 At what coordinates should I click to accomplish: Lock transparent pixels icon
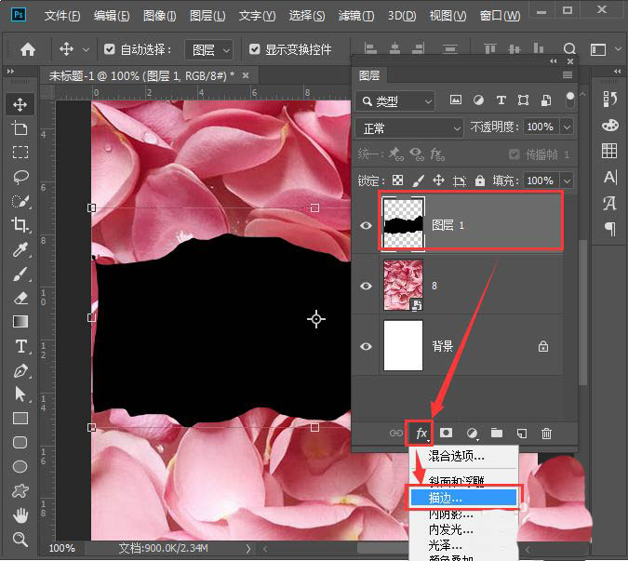(397, 180)
